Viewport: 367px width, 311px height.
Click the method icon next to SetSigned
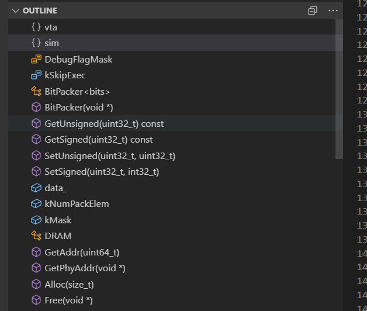coord(36,171)
